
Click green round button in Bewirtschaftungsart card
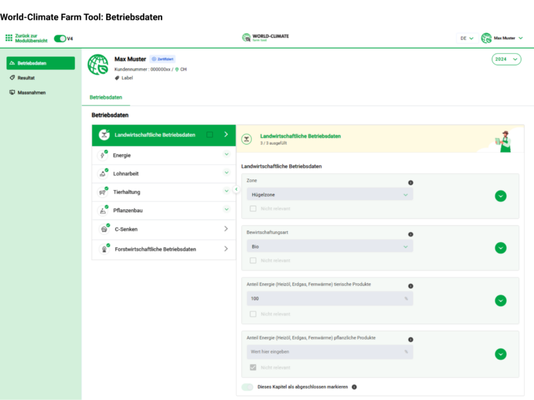coord(501,248)
